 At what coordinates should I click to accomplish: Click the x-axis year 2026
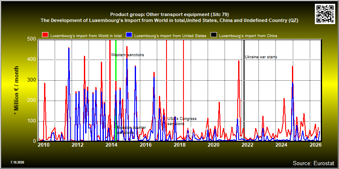pos(316,144)
